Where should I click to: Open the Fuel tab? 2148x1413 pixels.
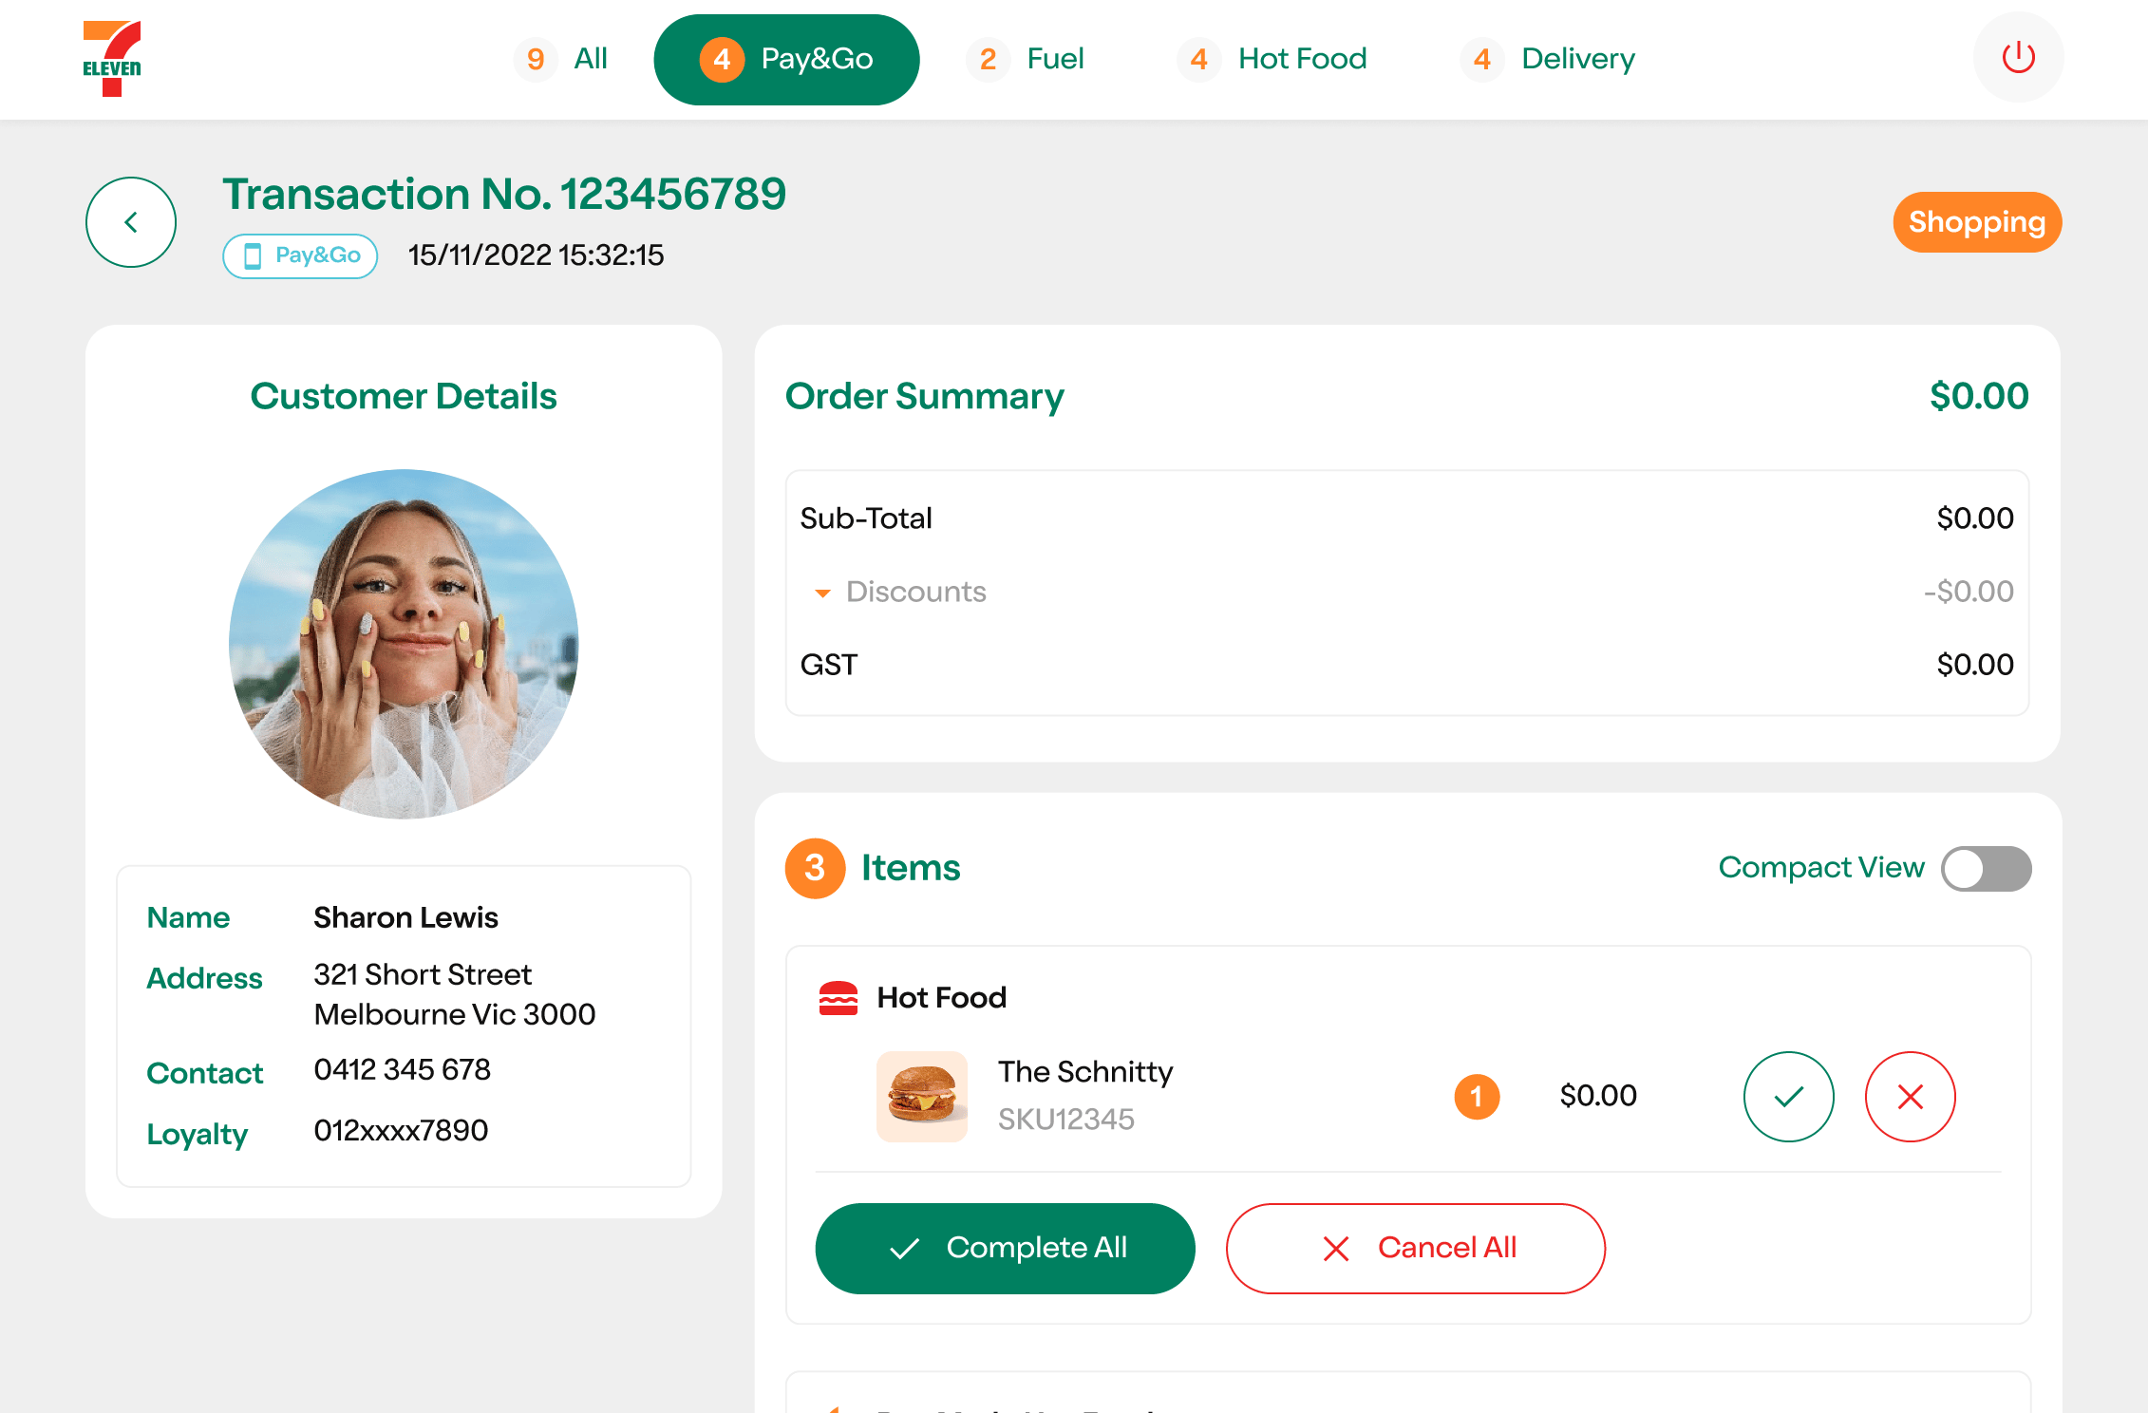pos(1027,59)
